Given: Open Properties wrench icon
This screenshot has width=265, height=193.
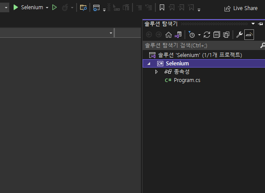Looking at the screenshot, I should [239, 35].
